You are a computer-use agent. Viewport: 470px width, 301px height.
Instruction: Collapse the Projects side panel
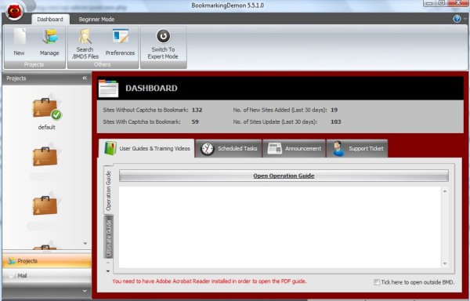pos(85,78)
